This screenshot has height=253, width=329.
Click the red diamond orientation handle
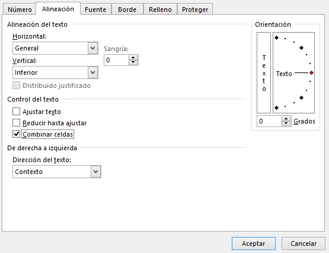tap(312, 73)
